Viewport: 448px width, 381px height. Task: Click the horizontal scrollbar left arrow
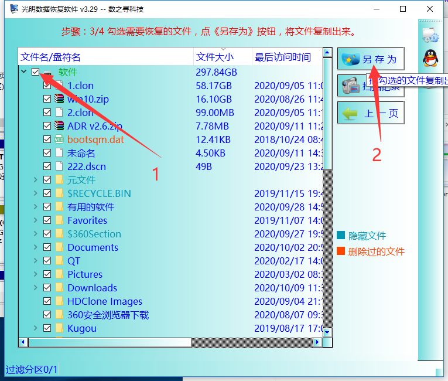click(23, 342)
